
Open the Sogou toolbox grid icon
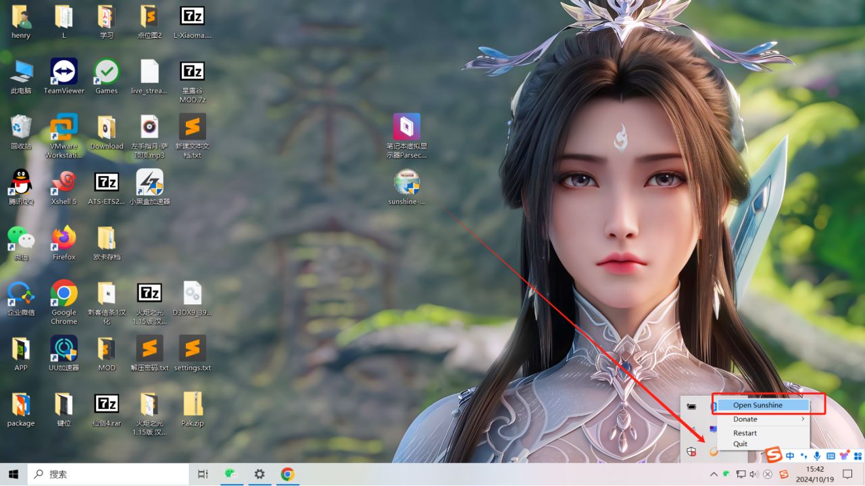(x=858, y=456)
